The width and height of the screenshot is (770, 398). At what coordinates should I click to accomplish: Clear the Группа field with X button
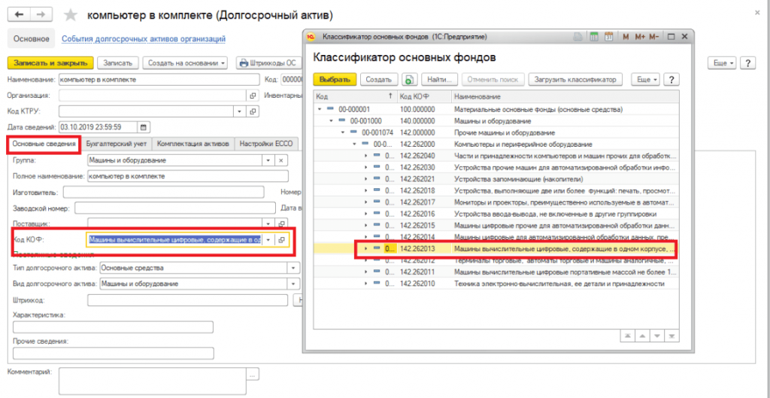281,160
